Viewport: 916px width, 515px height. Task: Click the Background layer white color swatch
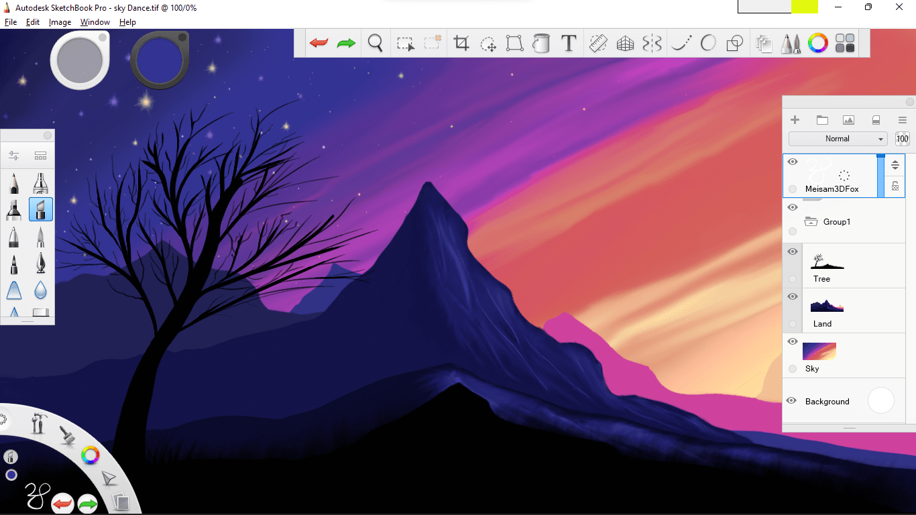[x=880, y=400]
